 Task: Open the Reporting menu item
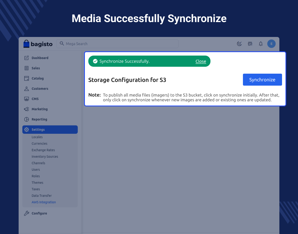pyautogui.click(x=39, y=119)
